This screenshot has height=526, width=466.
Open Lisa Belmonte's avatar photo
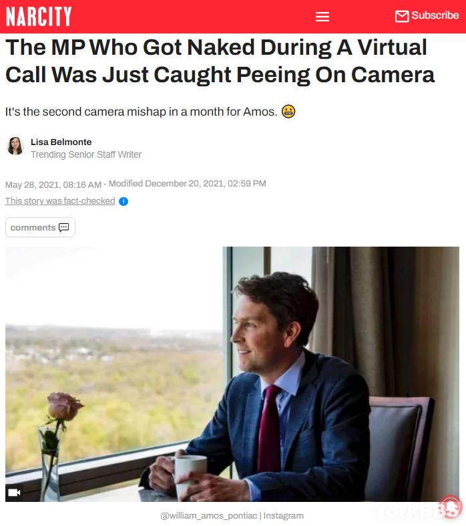15,146
